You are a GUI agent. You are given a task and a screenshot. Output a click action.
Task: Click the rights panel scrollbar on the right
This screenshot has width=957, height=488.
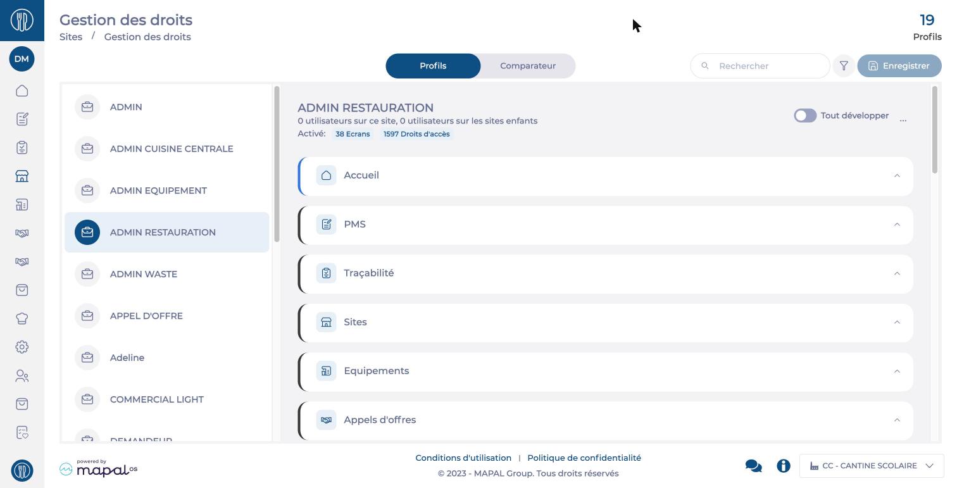click(x=935, y=130)
